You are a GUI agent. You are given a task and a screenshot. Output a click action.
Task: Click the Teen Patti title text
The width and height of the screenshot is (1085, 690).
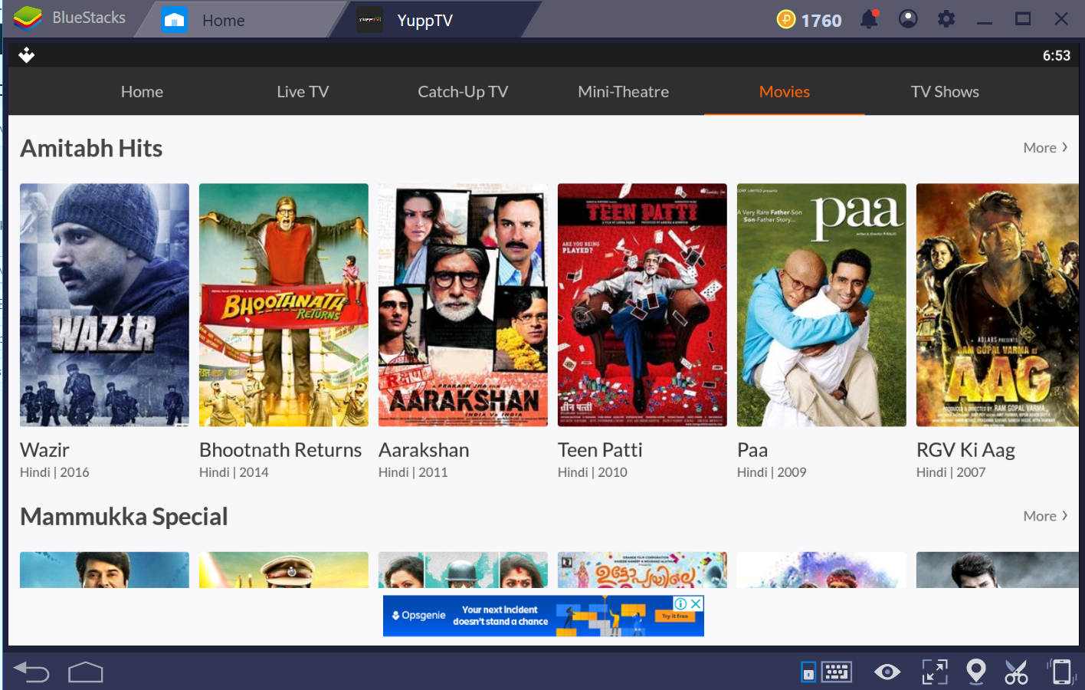pyautogui.click(x=600, y=450)
